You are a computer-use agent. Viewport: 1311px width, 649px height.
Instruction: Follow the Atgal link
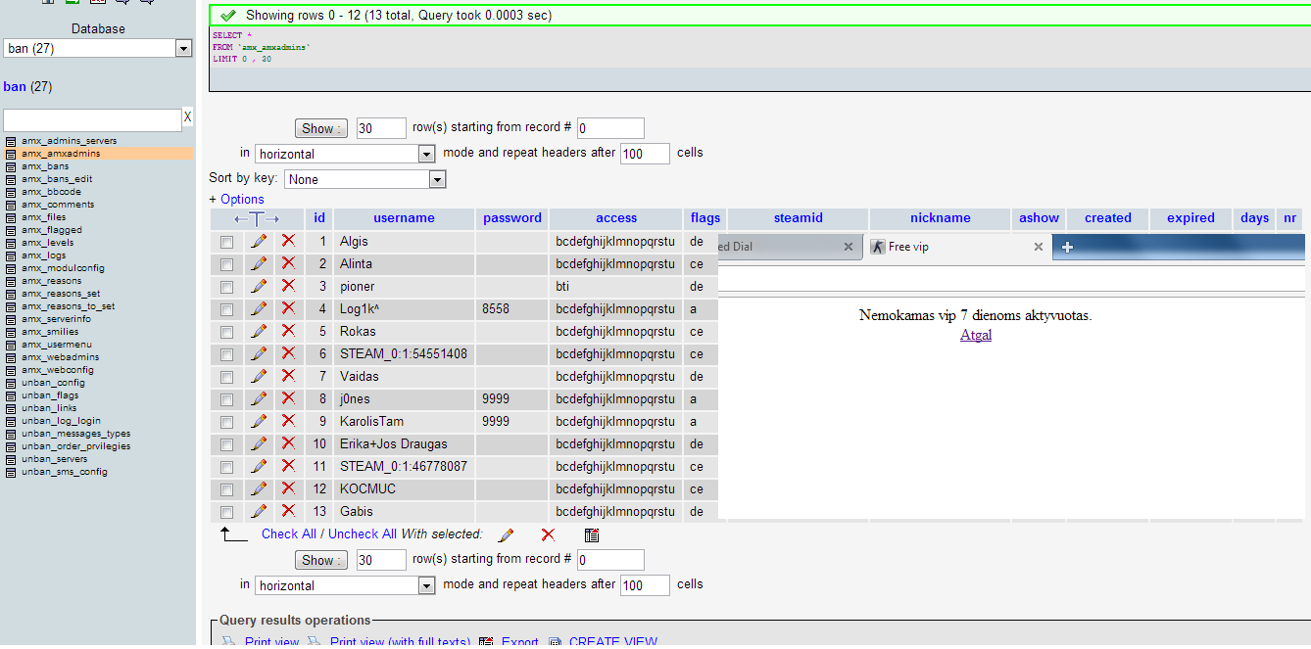(976, 335)
